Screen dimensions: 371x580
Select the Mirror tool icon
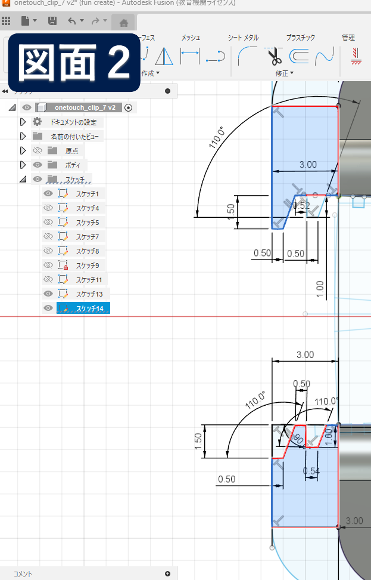[163, 57]
